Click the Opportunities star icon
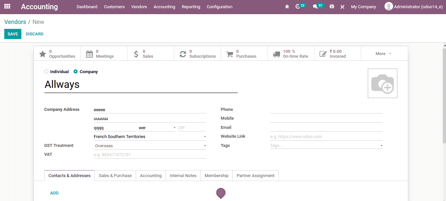The image size is (446, 201). point(43,54)
